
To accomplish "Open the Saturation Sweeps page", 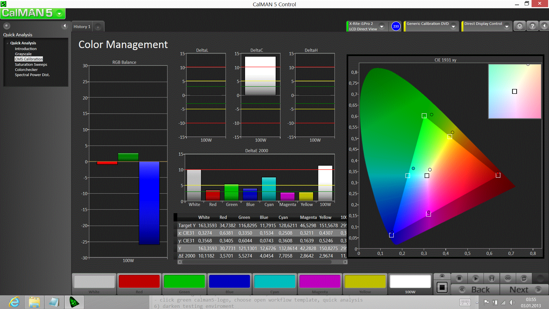I will click(31, 64).
